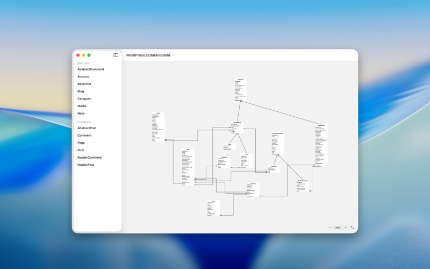Toggle the sidebar visibility icon
The width and height of the screenshot is (430, 269).
click(x=116, y=55)
